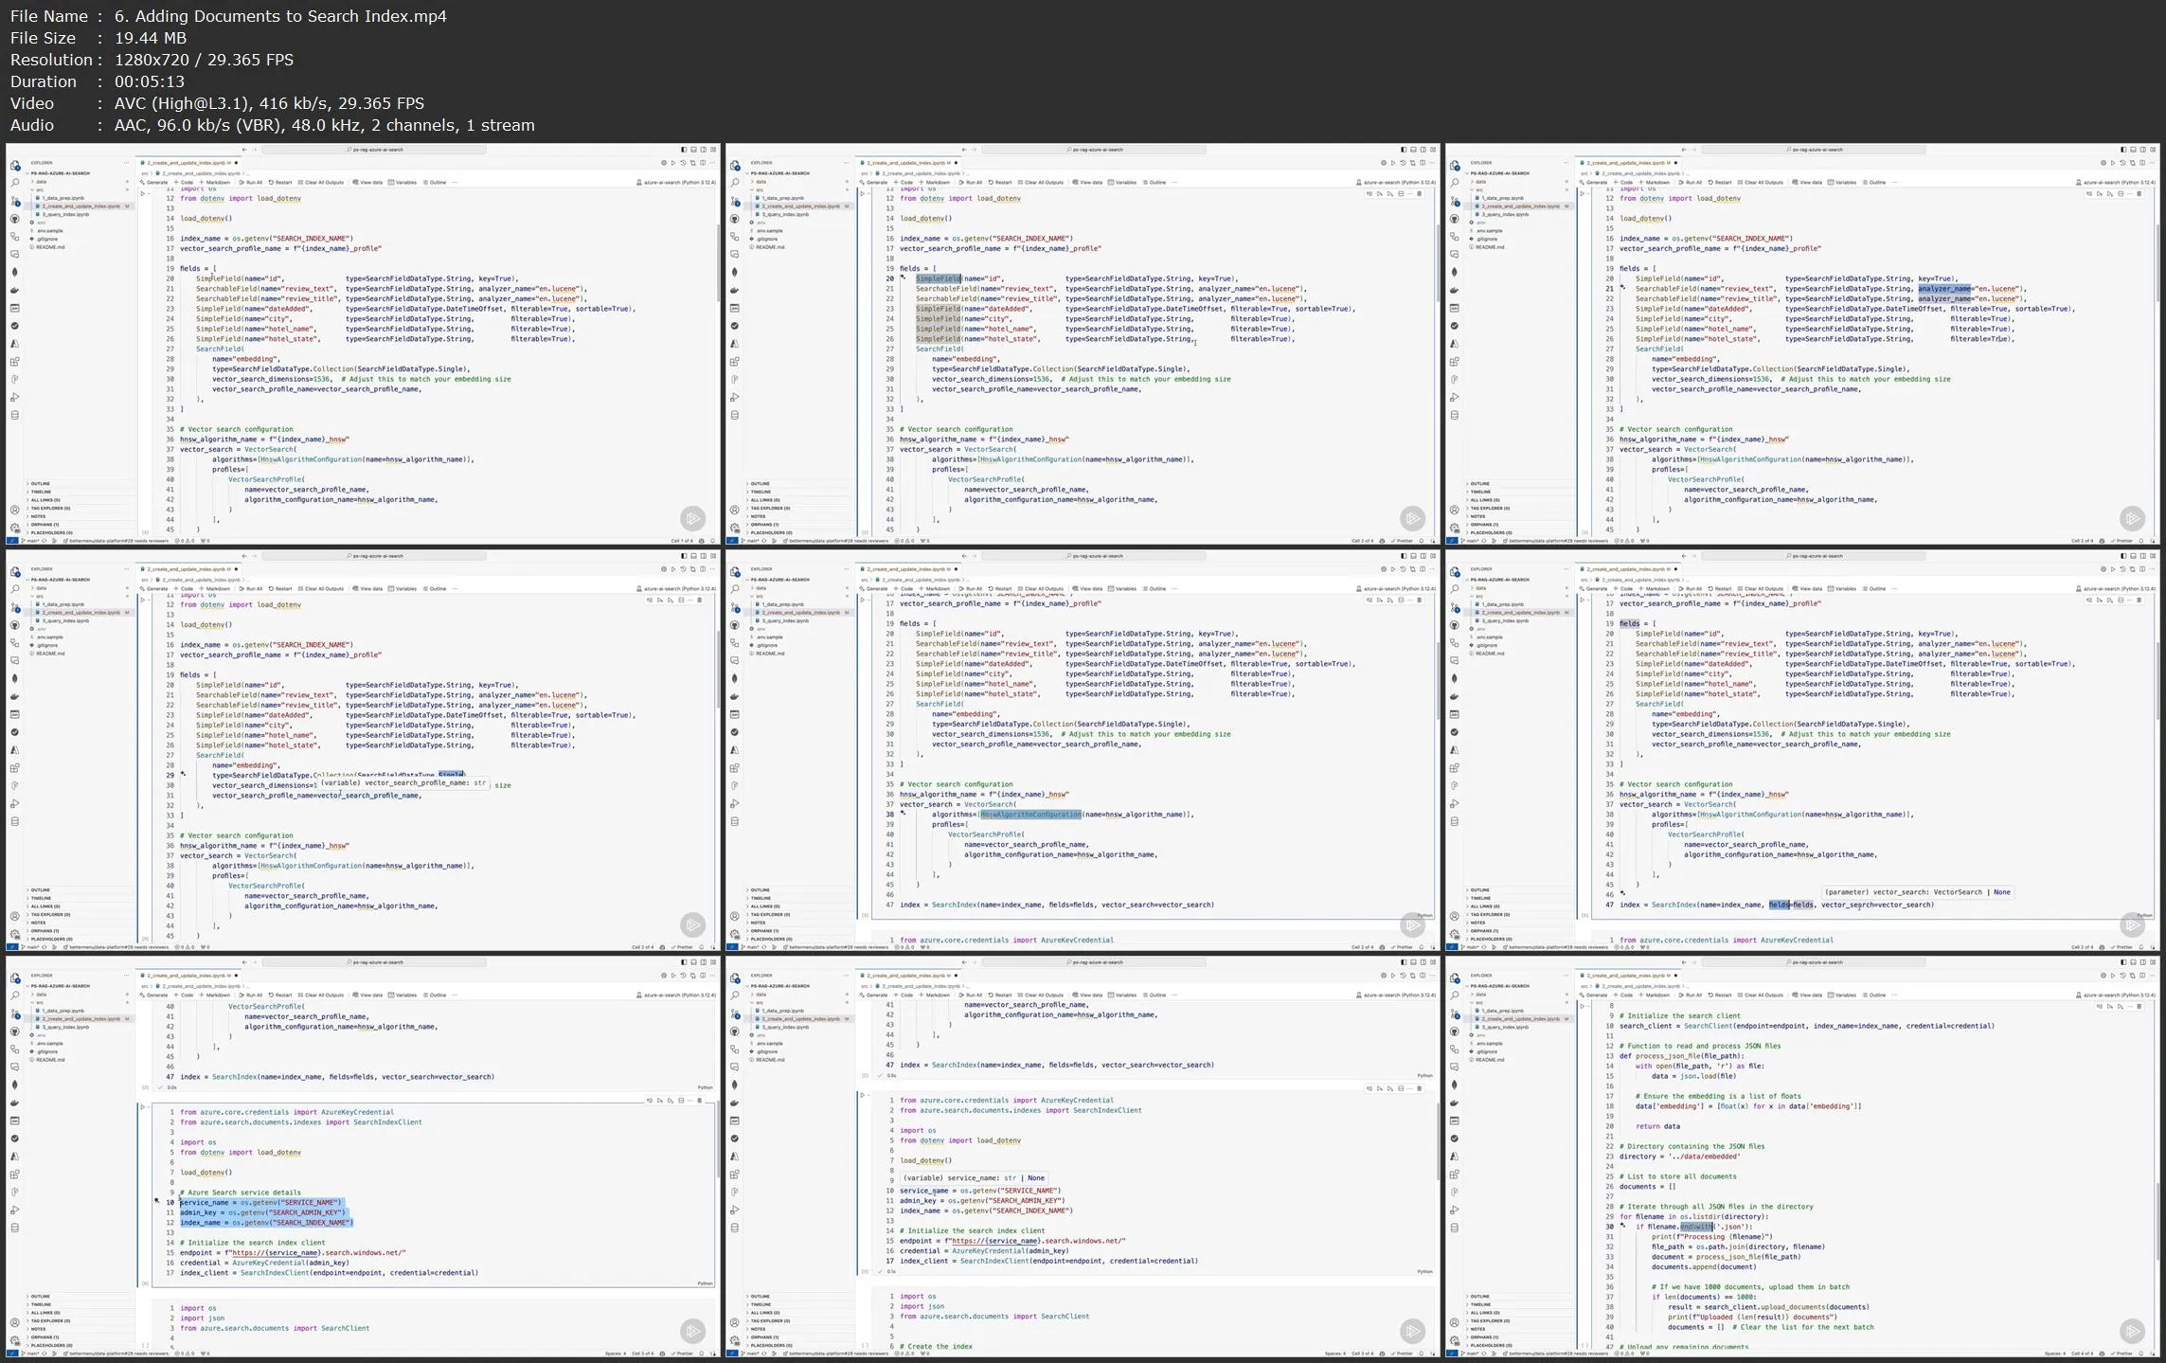Viewport: 2166px width, 1363px height.
Task: Delete cell via trash icon in bottom-right frame
Action: point(2139,1006)
